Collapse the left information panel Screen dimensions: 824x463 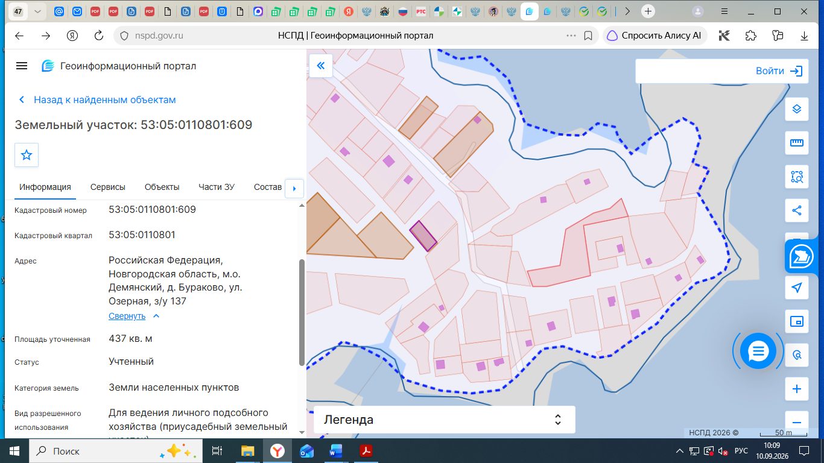(x=321, y=66)
